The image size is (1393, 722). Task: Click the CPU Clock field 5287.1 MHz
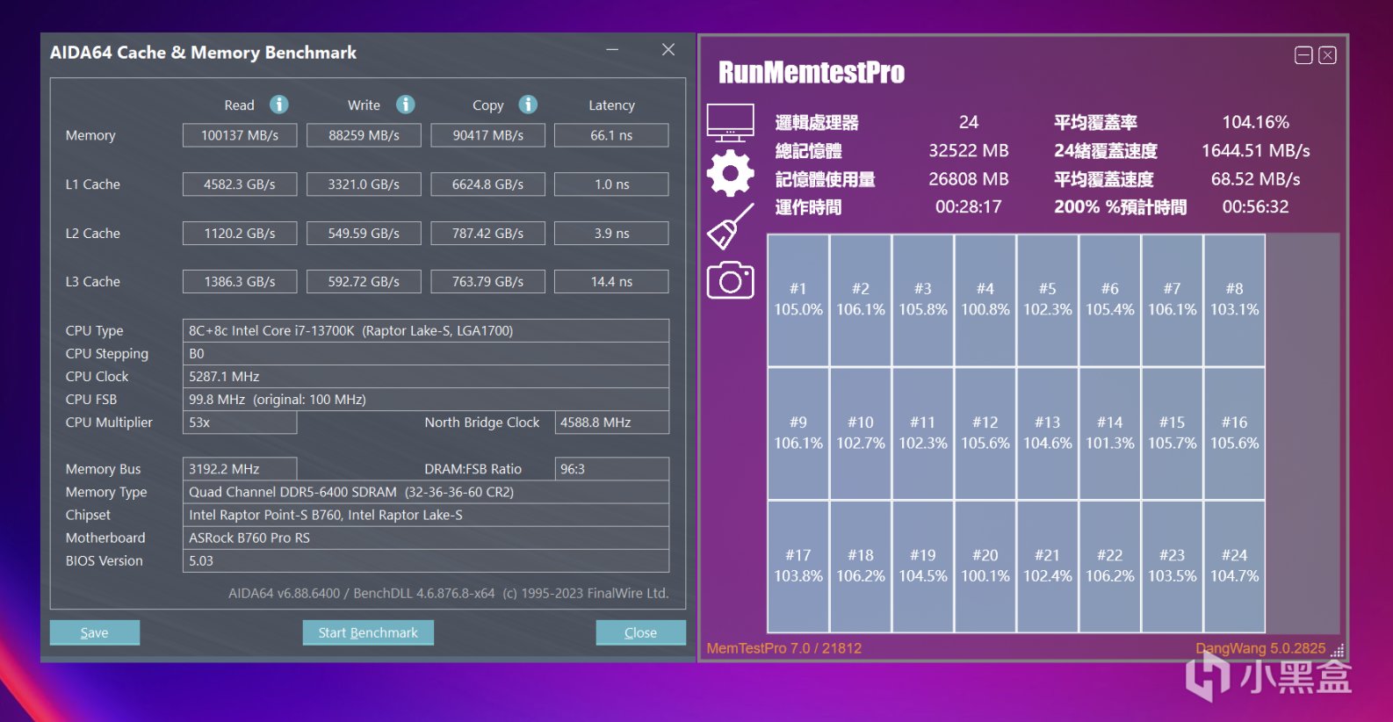coord(426,377)
